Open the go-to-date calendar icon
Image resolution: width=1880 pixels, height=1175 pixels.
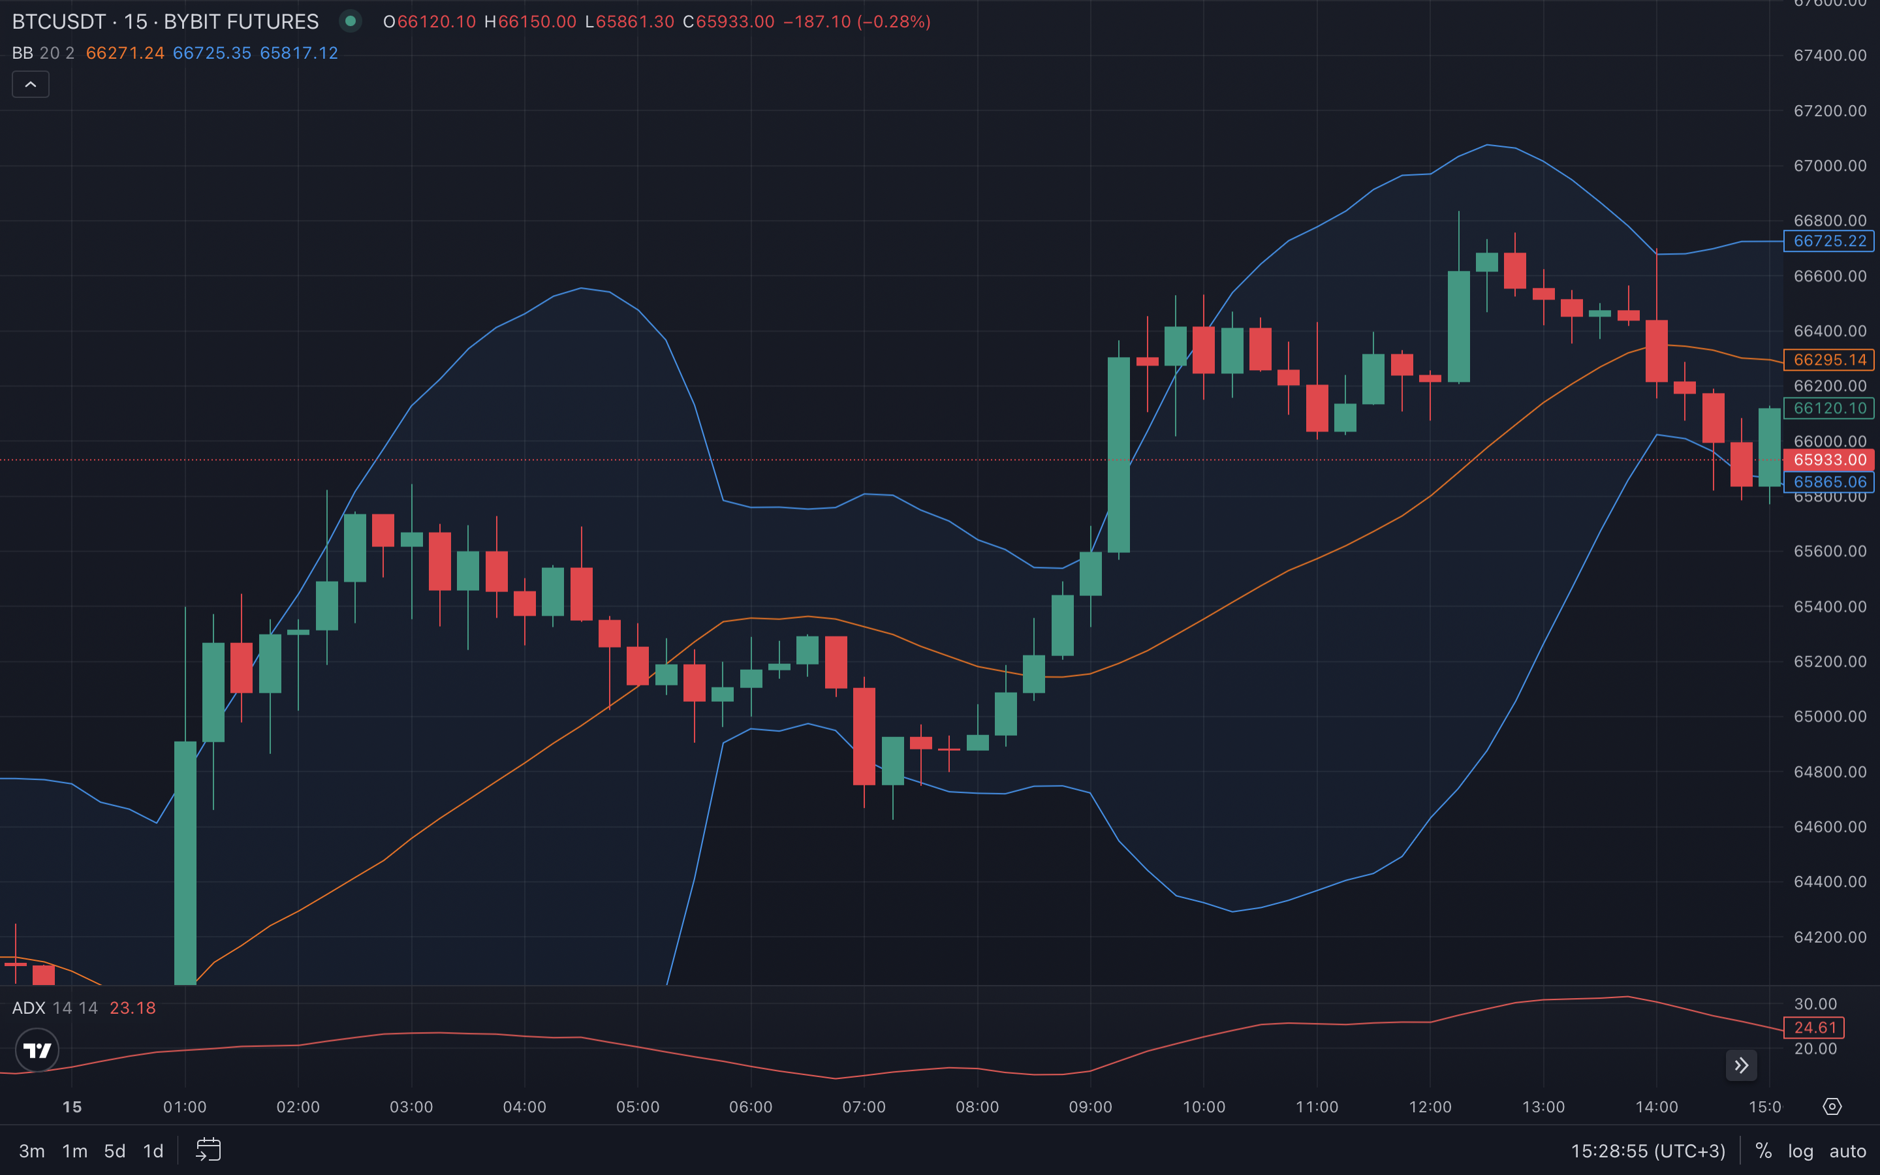click(x=208, y=1150)
